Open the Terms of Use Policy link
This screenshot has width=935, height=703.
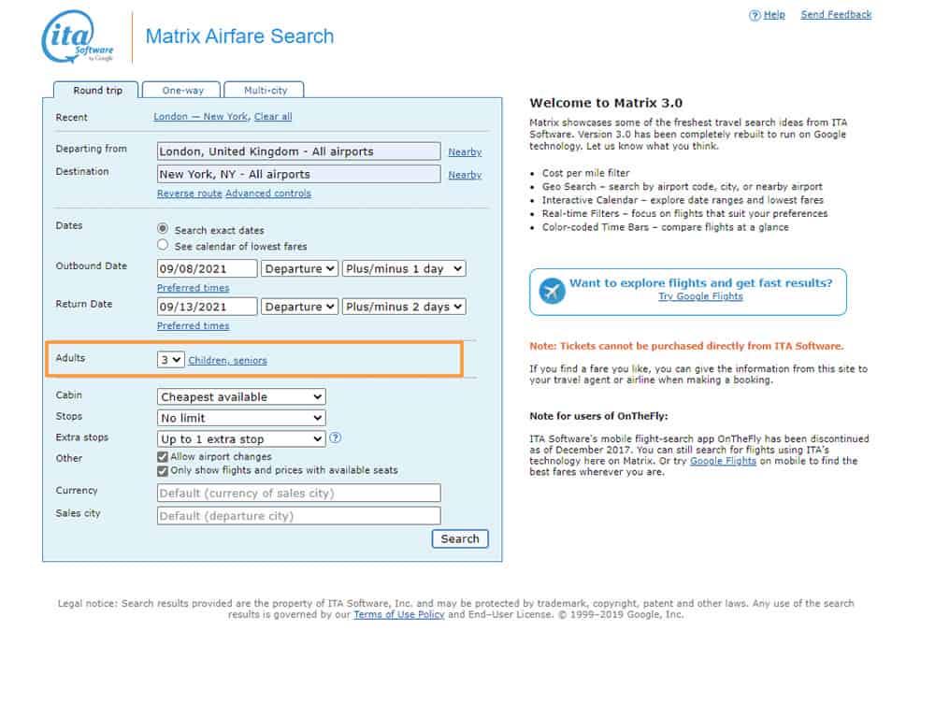pos(399,615)
